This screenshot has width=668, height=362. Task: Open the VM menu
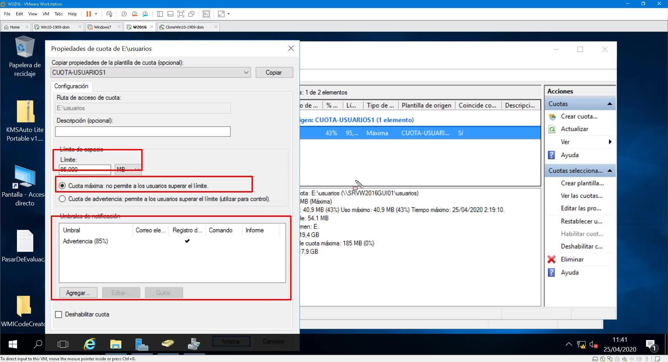[46, 14]
